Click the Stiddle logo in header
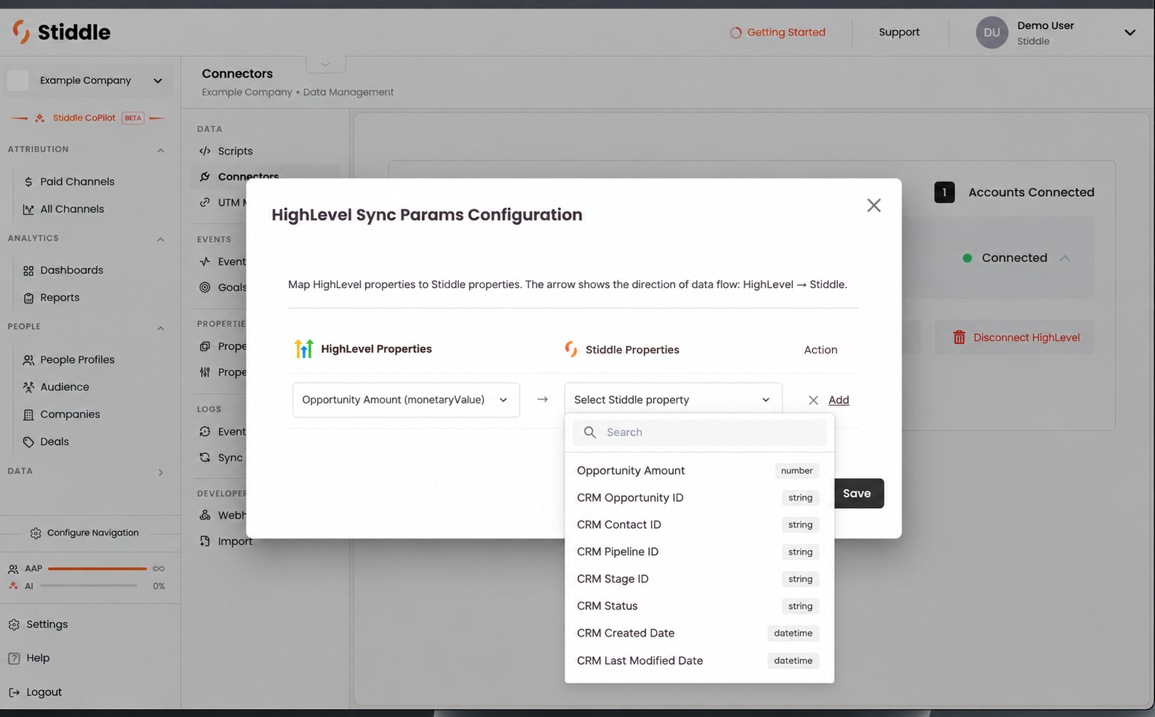This screenshot has width=1155, height=717. coord(62,32)
